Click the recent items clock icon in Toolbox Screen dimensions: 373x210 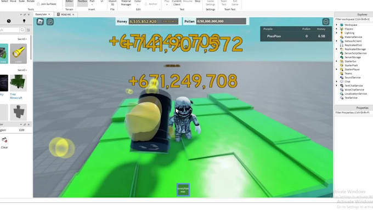[9, 21]
